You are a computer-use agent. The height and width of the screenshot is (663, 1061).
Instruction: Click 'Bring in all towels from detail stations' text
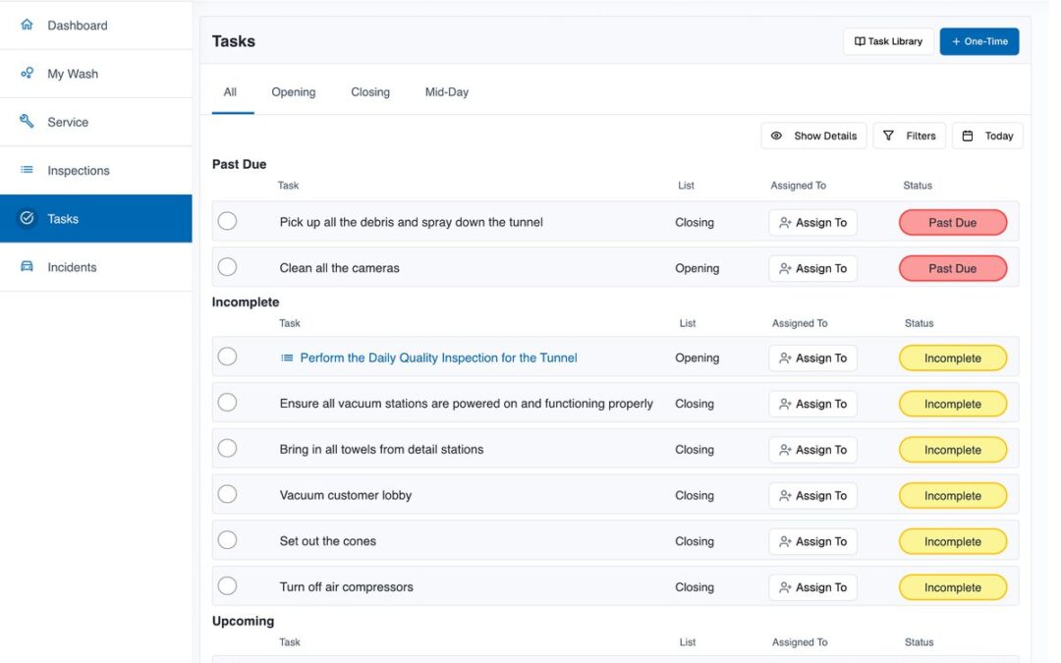[381, 449]
